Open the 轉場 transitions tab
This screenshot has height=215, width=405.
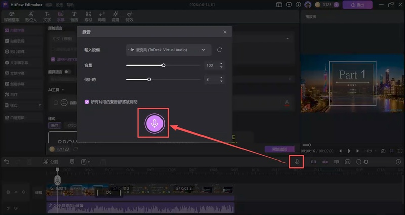pyautogui.click(x=102, y=17)
